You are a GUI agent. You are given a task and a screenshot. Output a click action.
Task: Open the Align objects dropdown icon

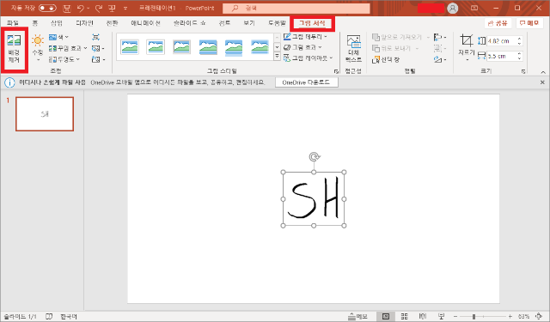[x=439, y=37]
